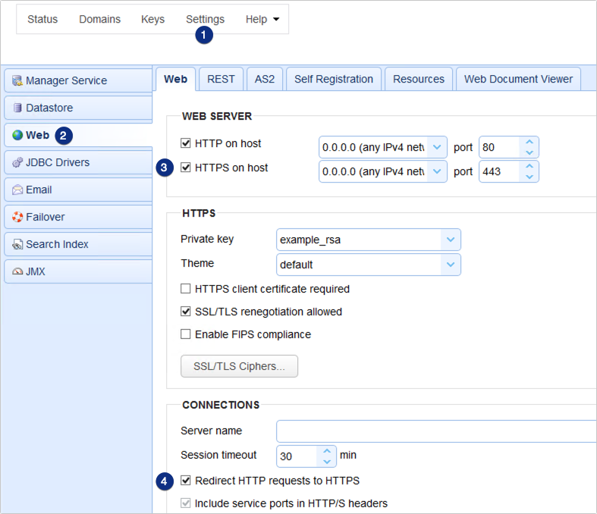Open the Self Registration tab
The width and height of the screenshot is (597, 514).
click(333, 79)
